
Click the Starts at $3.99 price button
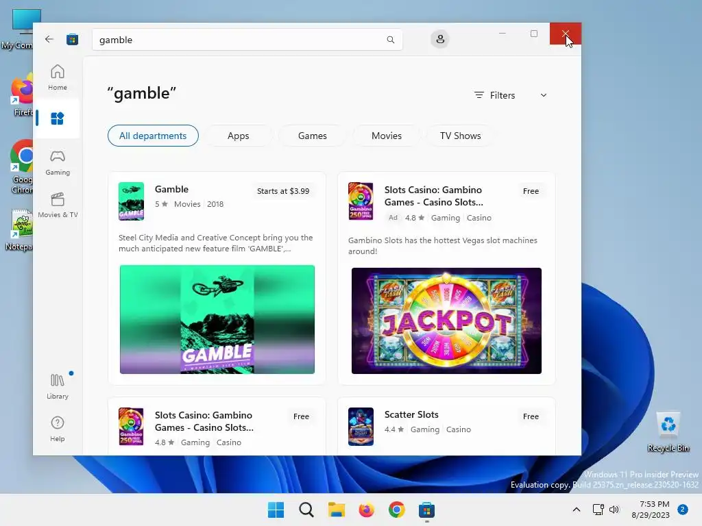(283, 191)
